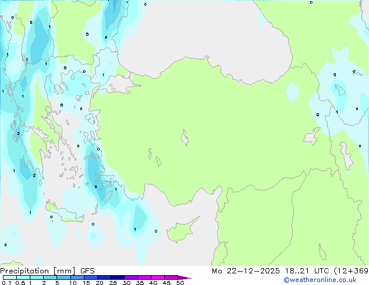
Task: Click the '30' legend scale label
Action: tap(126, 283)
